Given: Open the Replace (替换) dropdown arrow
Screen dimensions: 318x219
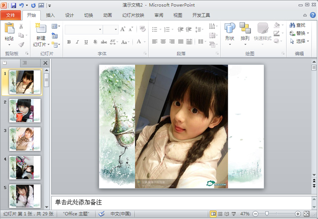Looking at the screenshot, I should (309, 33).
